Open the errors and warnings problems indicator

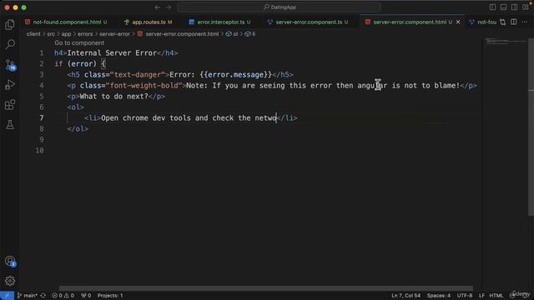[63, 296]
